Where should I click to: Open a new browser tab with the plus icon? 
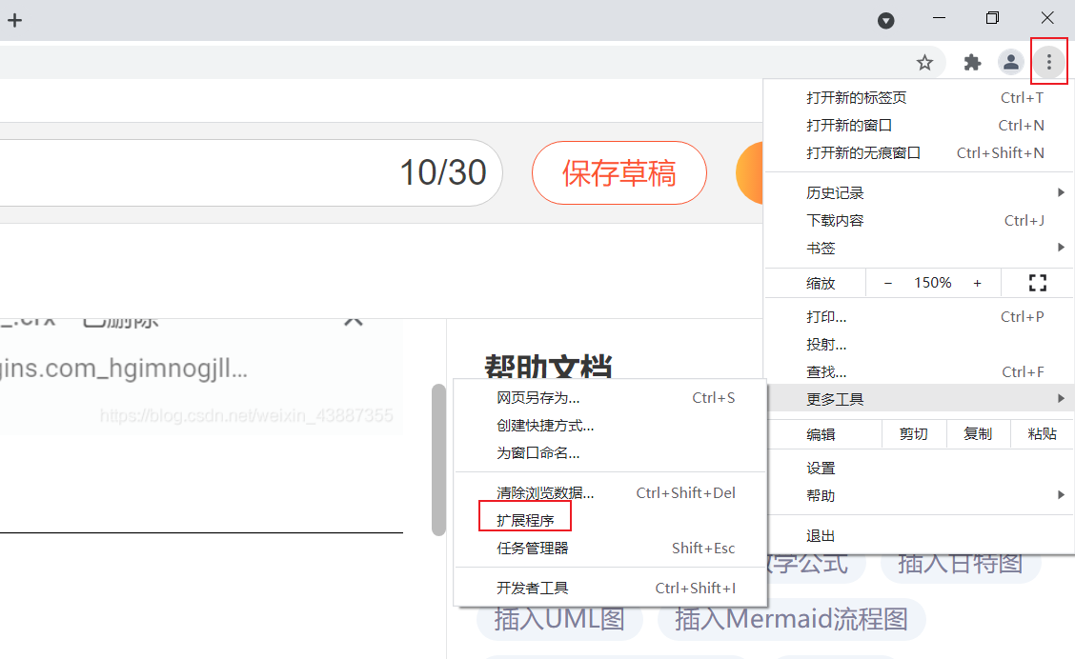pos(14,19)
